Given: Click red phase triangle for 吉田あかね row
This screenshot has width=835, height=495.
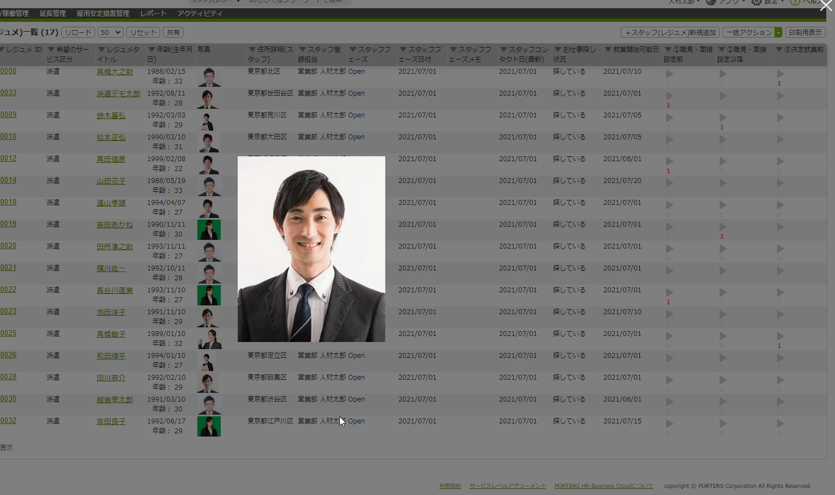Looking at the screenshot, I should [722, 226].
